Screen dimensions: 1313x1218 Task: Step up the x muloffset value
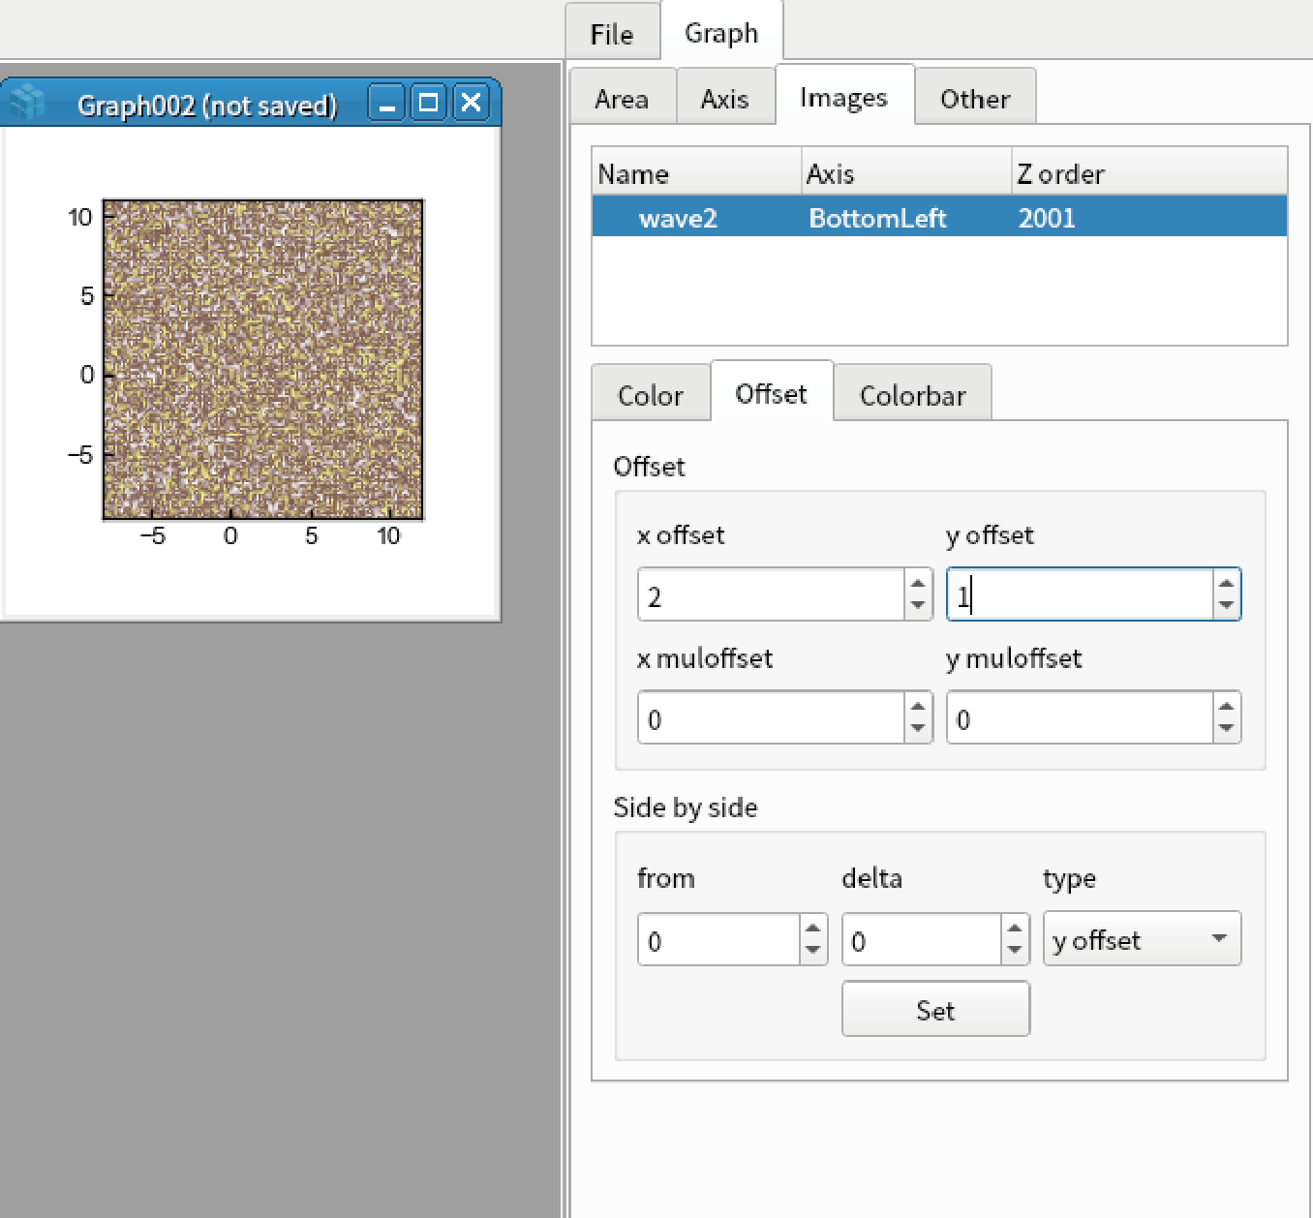tap(918, 706)
